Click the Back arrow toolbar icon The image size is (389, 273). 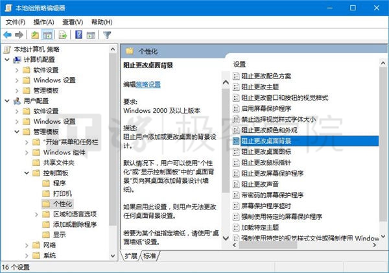(7, 35)
